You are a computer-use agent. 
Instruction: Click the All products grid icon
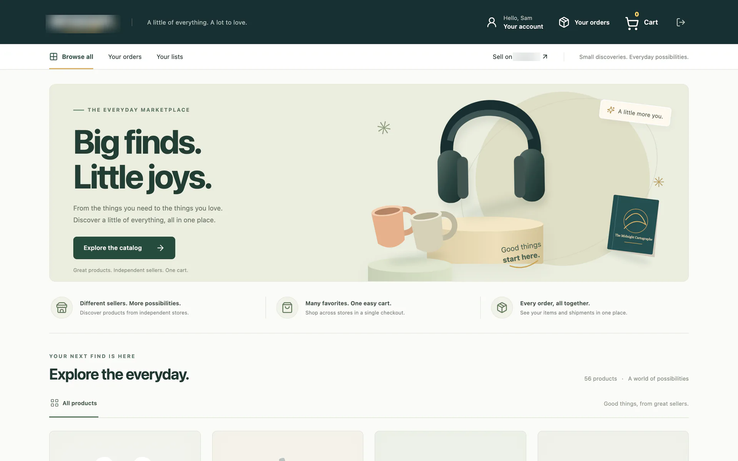(55, 403)
